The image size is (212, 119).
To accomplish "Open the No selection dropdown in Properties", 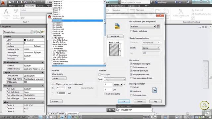I will point(18,32).
